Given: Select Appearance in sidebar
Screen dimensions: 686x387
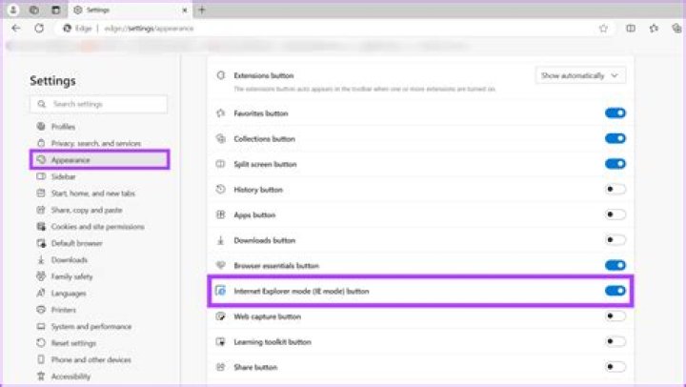Looking at the screenshot, I should coord(100,160).
